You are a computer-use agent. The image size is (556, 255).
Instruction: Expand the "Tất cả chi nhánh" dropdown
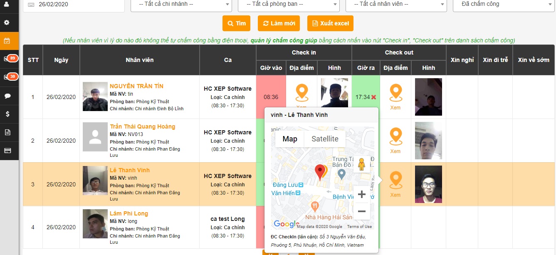pos(181,4)
